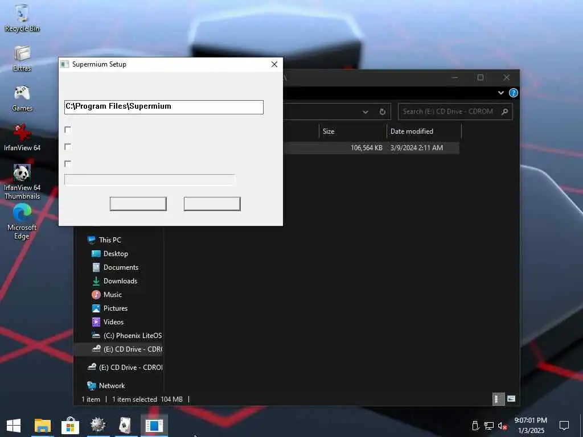Viewport: 583px width, 437px height.
Task: Expand the File Explorer ribbon chevron
Action: tap(501, 93)
